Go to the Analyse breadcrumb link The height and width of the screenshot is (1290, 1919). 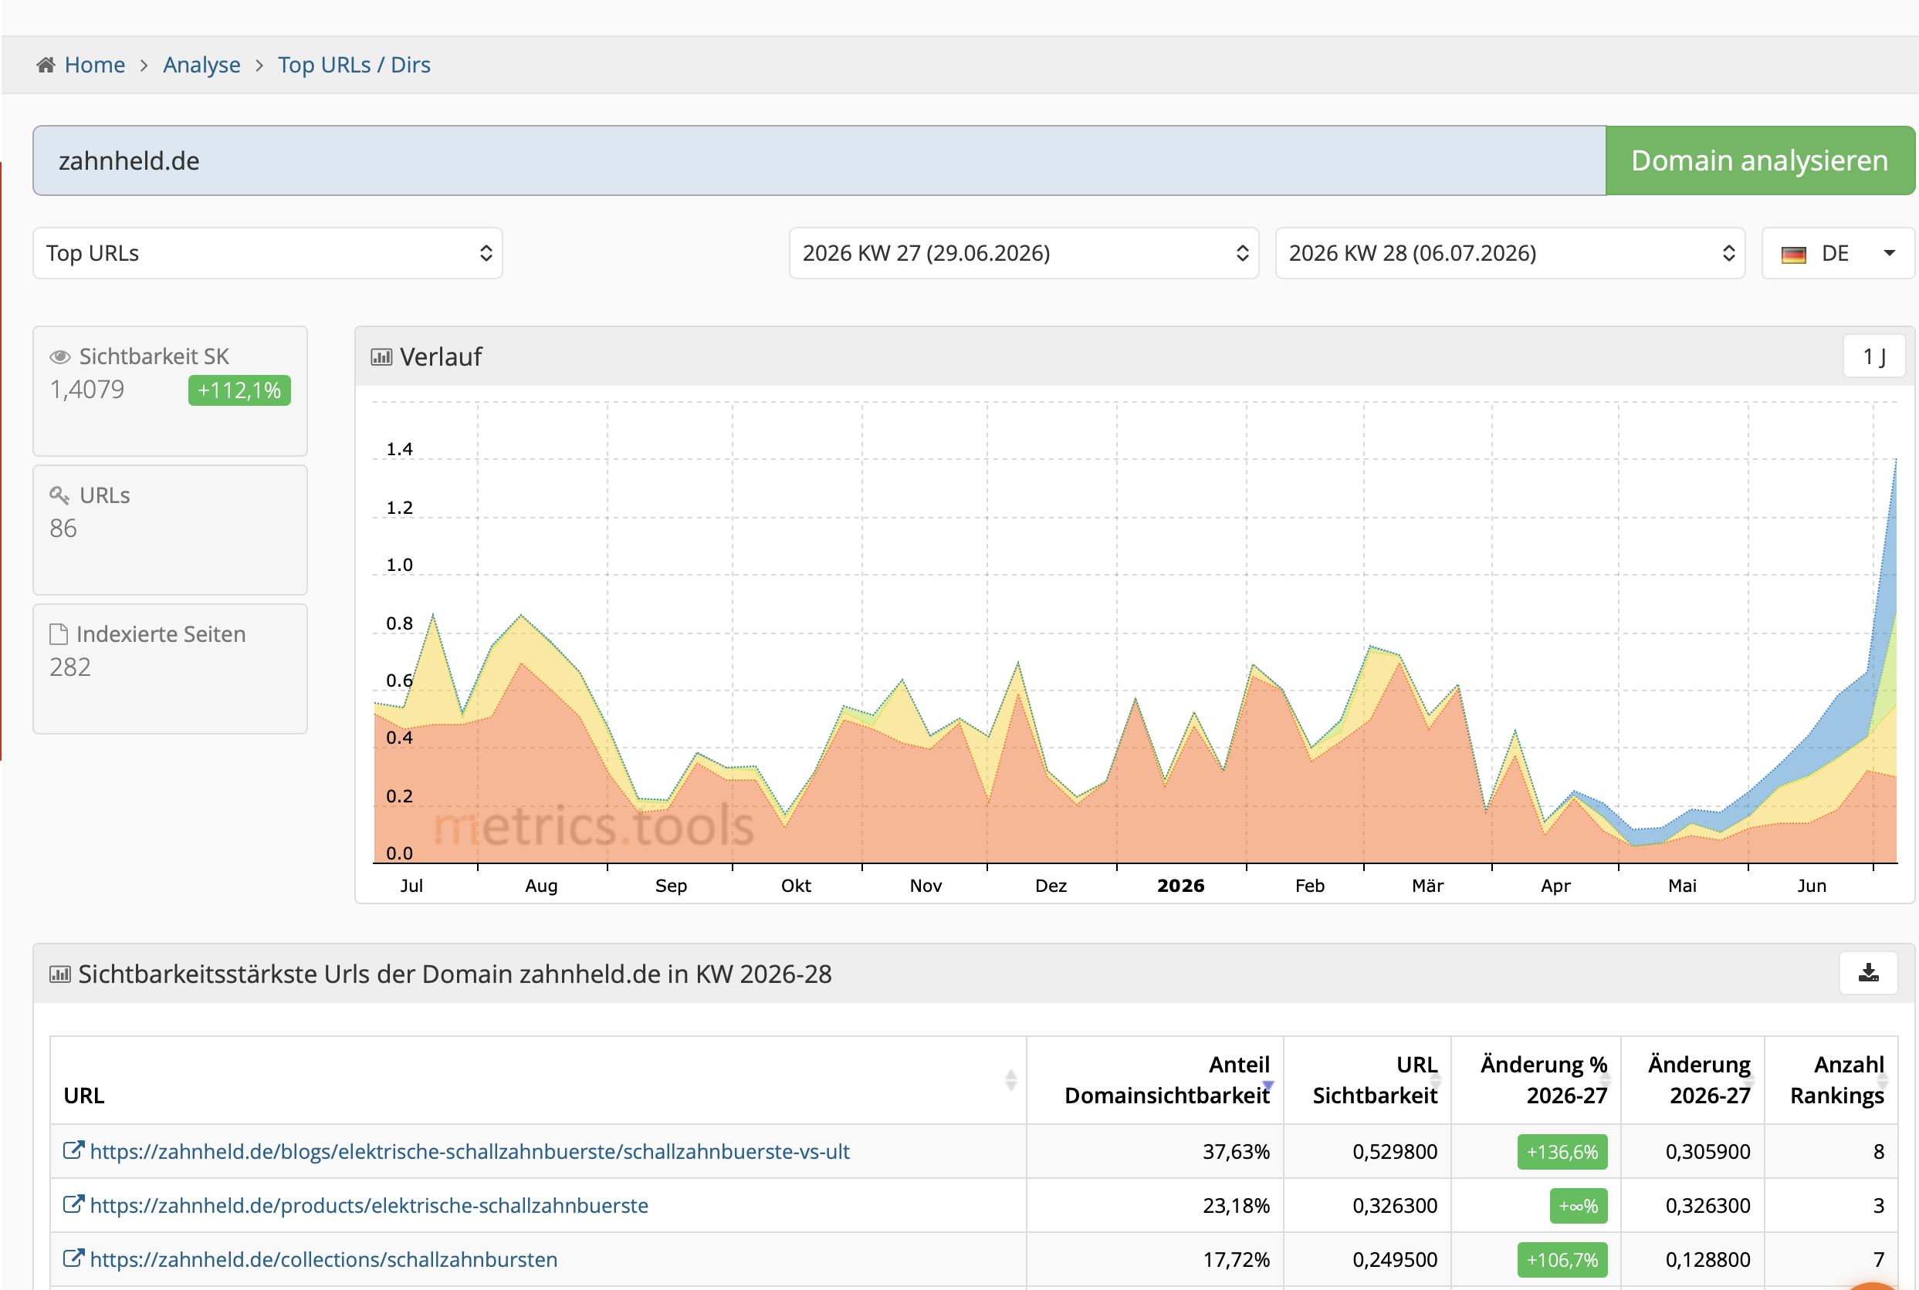pos(201,64)
